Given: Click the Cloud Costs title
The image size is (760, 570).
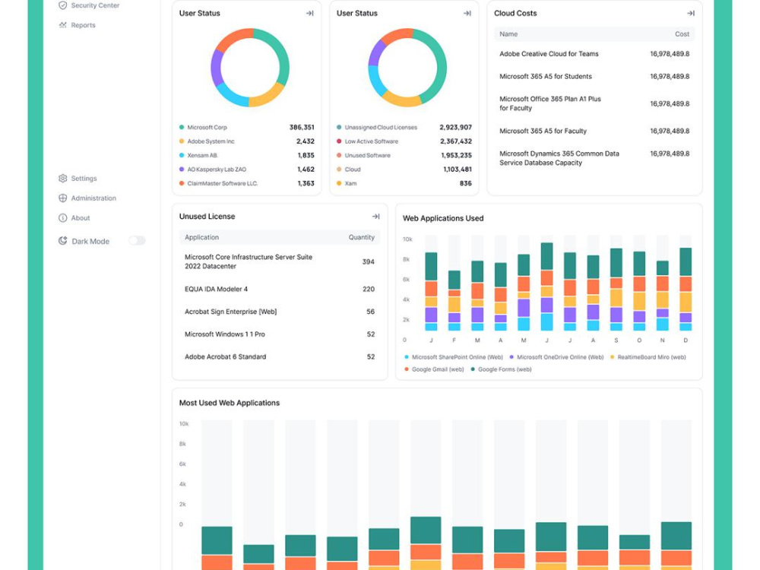Looking at the screenshot, I should 515,13.
